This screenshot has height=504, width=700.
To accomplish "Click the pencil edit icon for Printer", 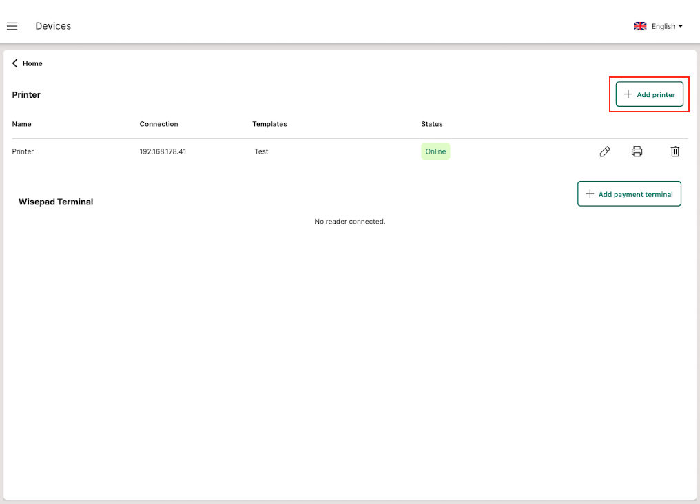I will point(605,151).
